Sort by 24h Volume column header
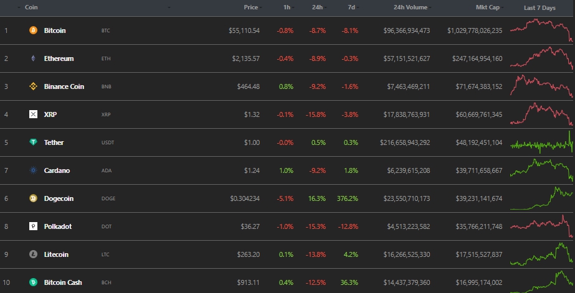Viewport: 575px width, 293px height. tap(411, 7)
